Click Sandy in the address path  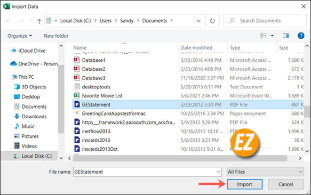tap(127, 21)
